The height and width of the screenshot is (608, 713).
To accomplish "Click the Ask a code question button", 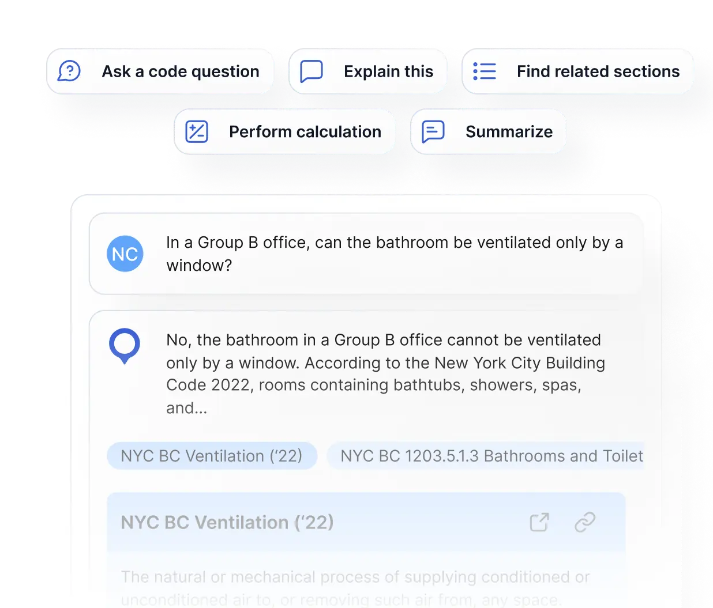I will (x=161, y=71).
